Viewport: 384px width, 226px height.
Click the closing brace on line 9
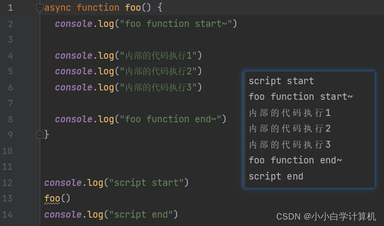coord(46,135)
